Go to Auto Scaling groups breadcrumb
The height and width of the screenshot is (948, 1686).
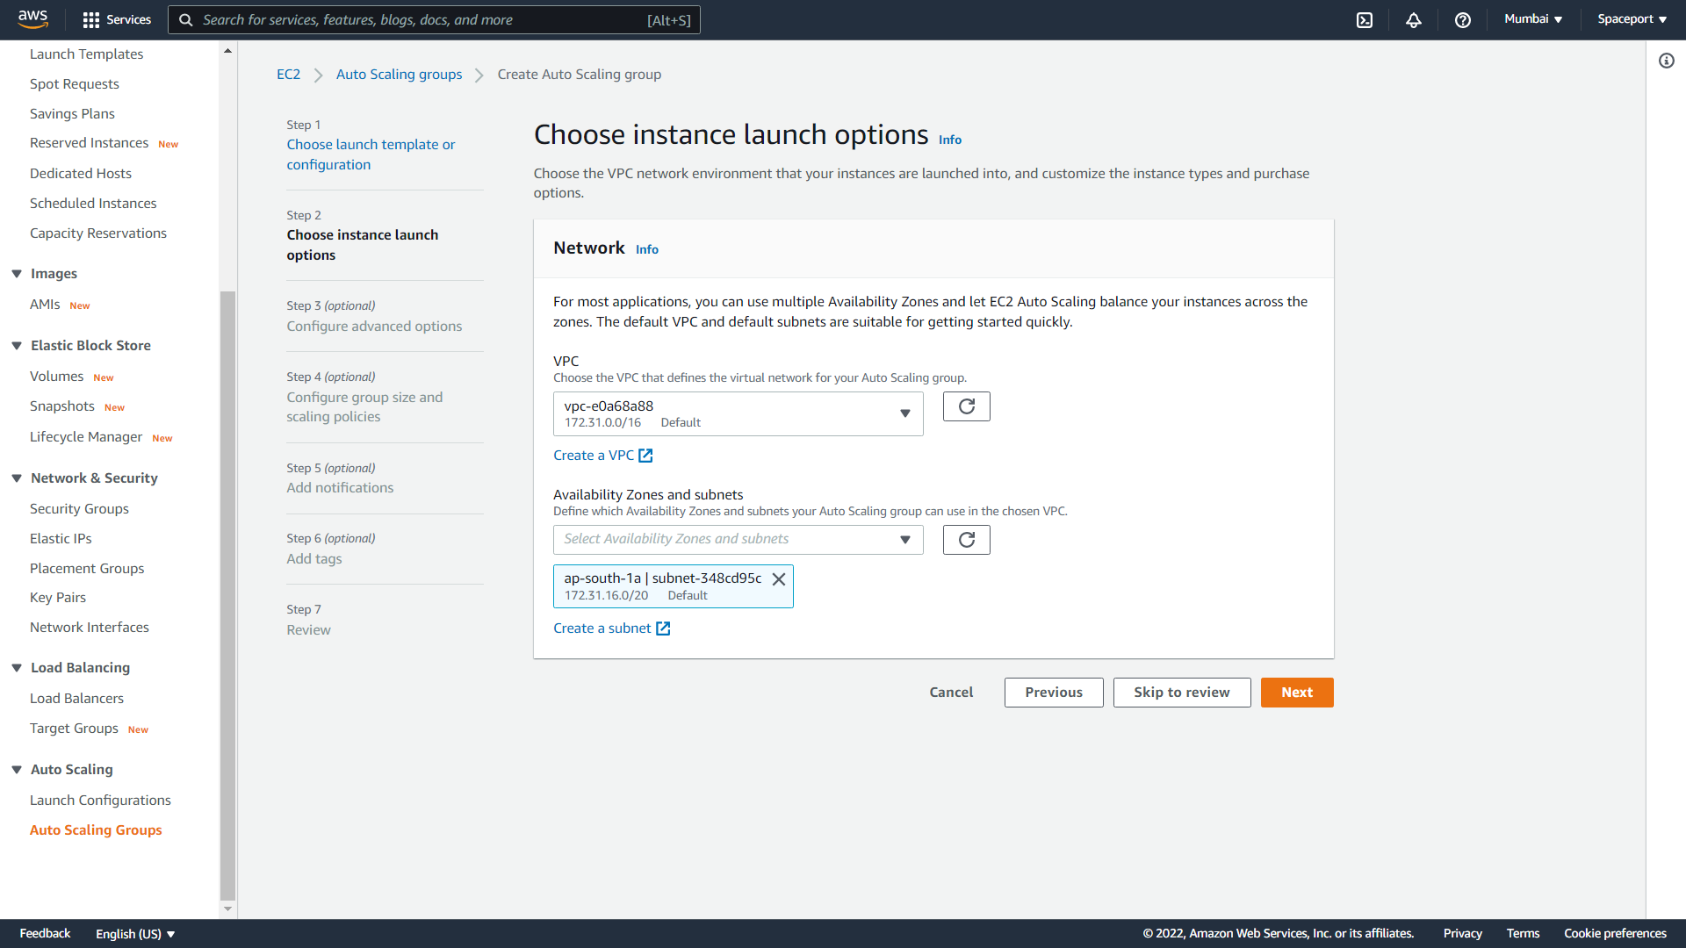[x=399, y=75]
